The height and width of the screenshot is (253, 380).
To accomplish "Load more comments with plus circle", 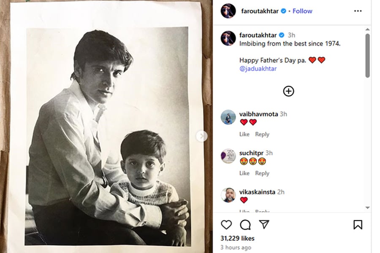I will [288, 91].
